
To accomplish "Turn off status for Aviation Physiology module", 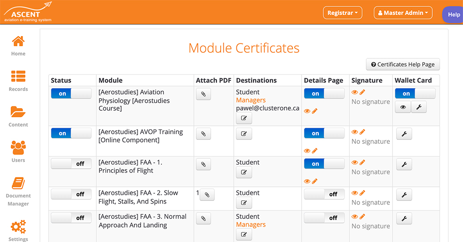I will (71, 93).
